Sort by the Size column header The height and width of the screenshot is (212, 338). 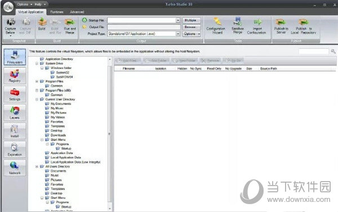point(249,69)
